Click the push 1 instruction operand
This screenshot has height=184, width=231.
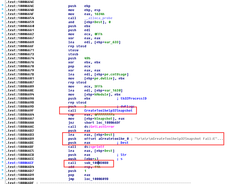[85, 171]
